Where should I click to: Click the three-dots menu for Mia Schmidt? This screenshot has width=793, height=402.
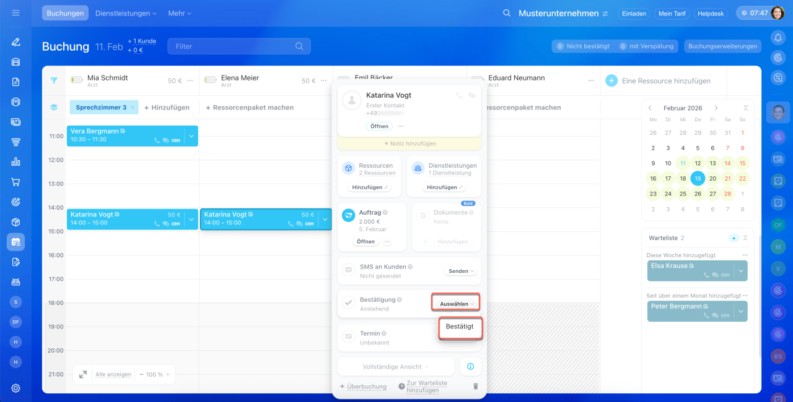[x=190, y=81]
